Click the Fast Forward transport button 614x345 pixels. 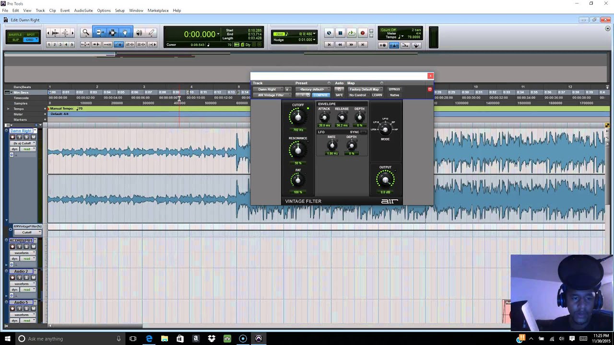351,45
